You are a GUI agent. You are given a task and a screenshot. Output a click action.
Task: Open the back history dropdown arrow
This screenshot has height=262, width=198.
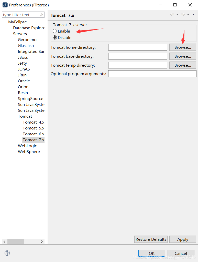(177, 15)
